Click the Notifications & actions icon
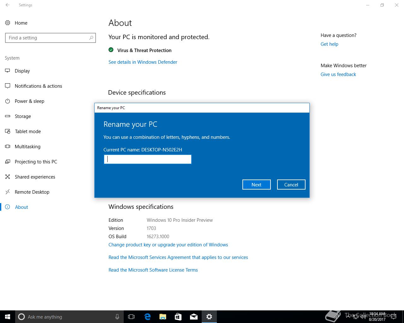The height and width of the screenshot is (323, 404). pyautogui.click(x=8, y=86)
